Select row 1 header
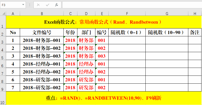 tap(3, 22)
